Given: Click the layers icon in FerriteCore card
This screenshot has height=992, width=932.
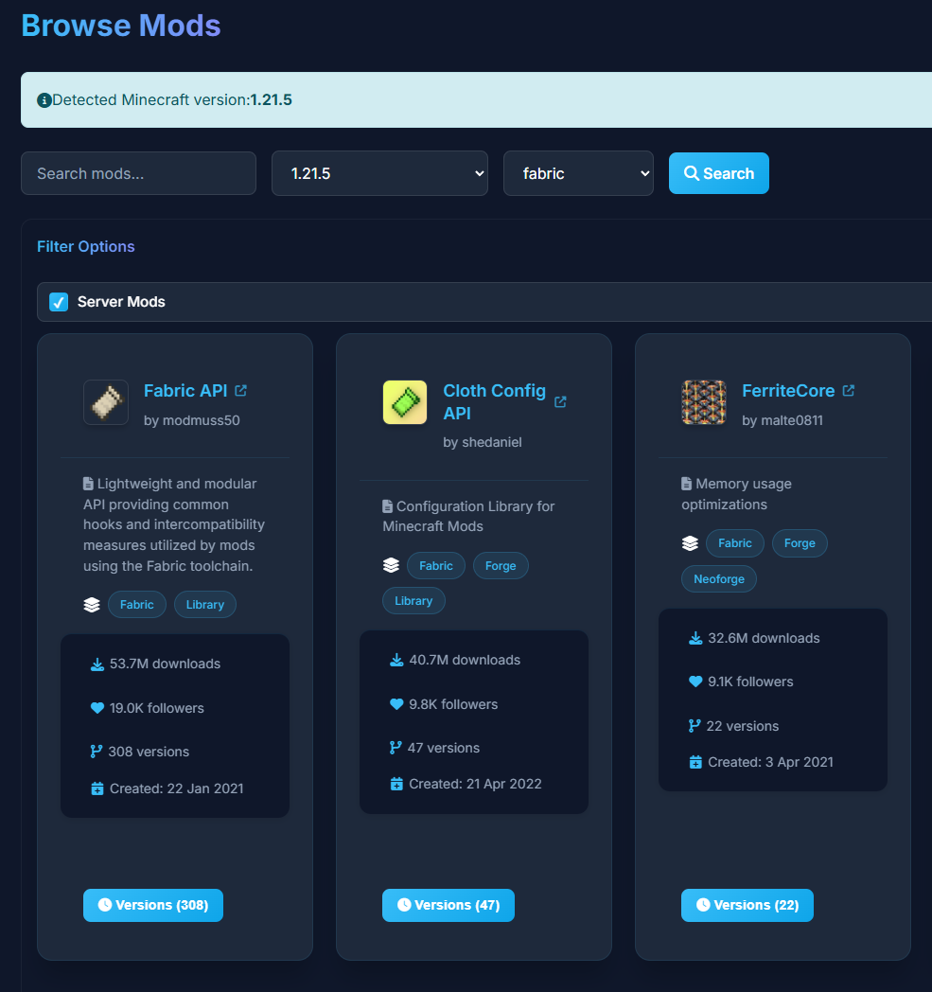Looking at the screenshot, I should coord(690,542).
